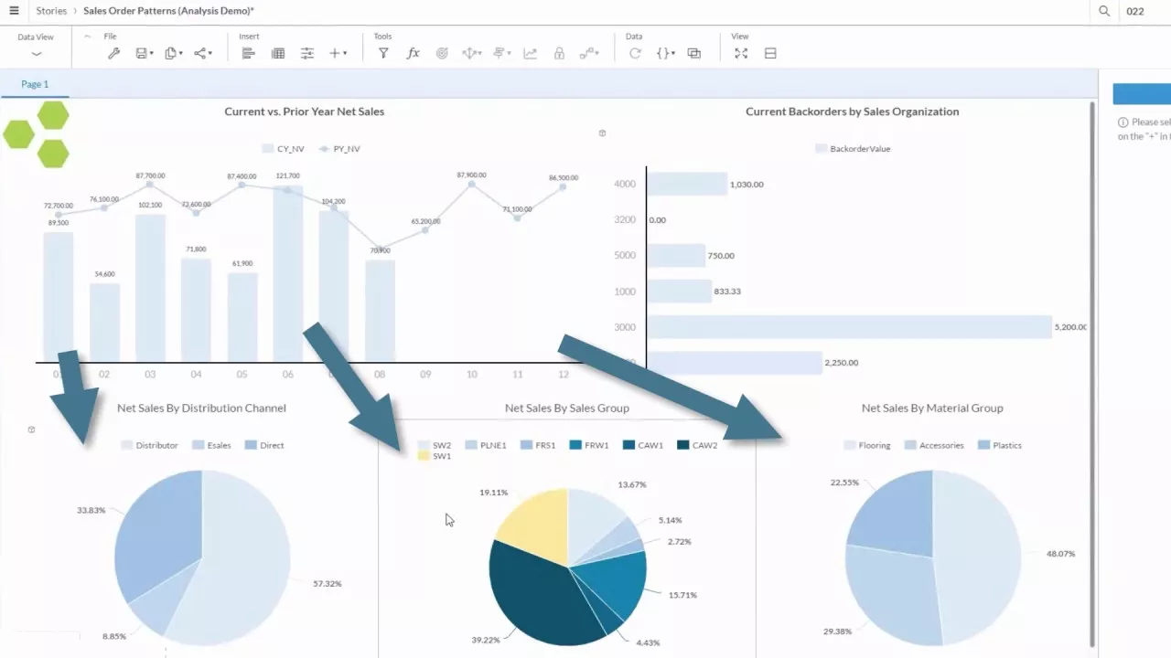Toggle the panel layout view icon

coord(770,54)
